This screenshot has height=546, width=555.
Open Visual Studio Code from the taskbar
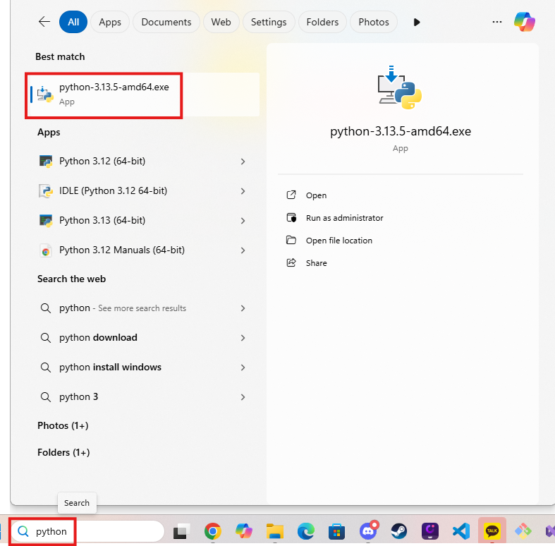point(461,531)
